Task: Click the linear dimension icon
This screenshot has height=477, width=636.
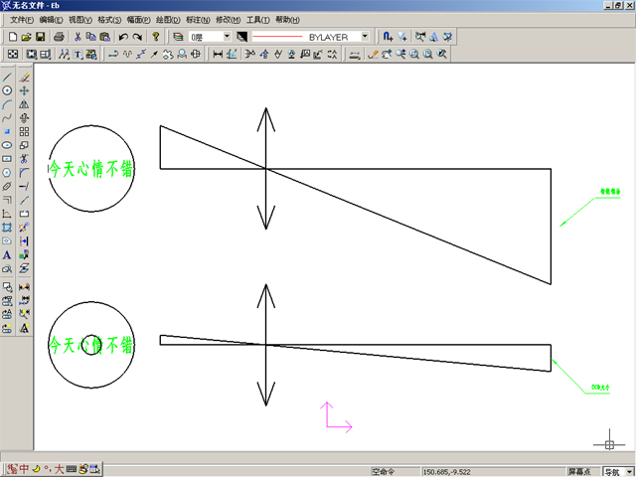Action: (218, 54)
